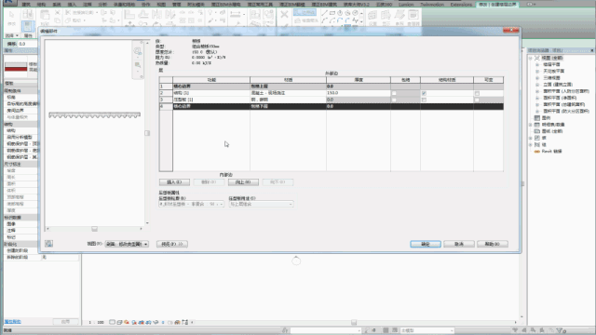Screen dimensions: 596x335
Task: Expand the 天花板平面 tree node
Action: click(537, 72)
